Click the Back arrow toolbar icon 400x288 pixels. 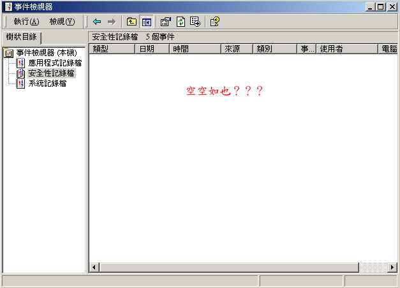(x=97, y=22)
